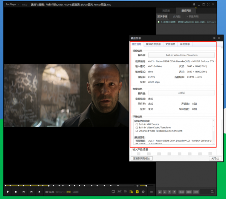Screen dimensions: 226x199
Task: Toggle the H/W hardware decoding indicator
Action: point(69,192)
